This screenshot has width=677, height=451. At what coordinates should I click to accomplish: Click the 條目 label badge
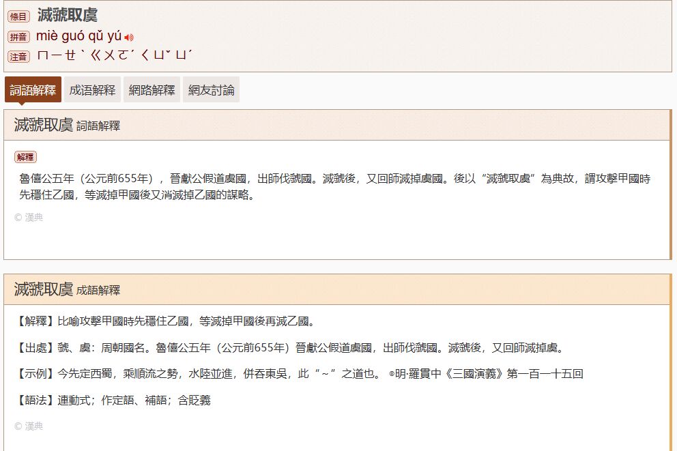[x=18, y=17]
